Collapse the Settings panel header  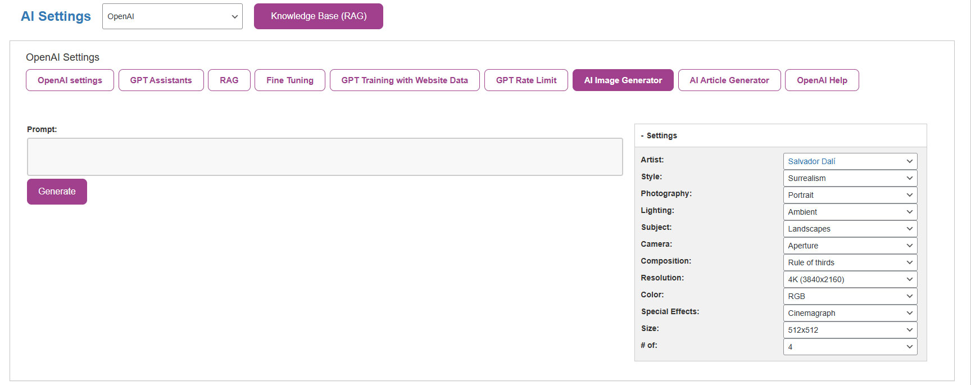[661, 135]
